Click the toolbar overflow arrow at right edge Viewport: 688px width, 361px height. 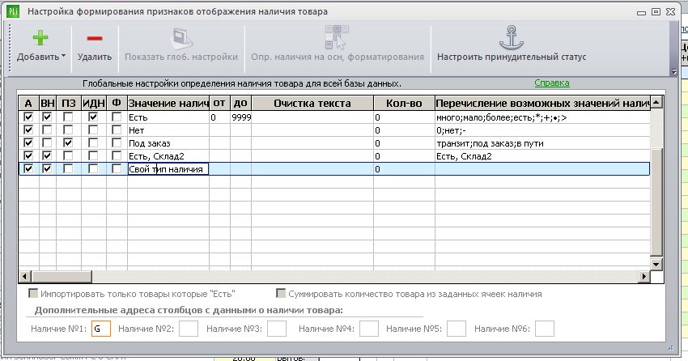click(x=674, y=71)
